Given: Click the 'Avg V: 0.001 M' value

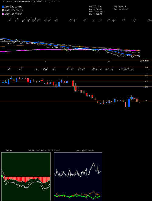Looking at the screenshot, I should pyautogui.click(x=120, y=6).
